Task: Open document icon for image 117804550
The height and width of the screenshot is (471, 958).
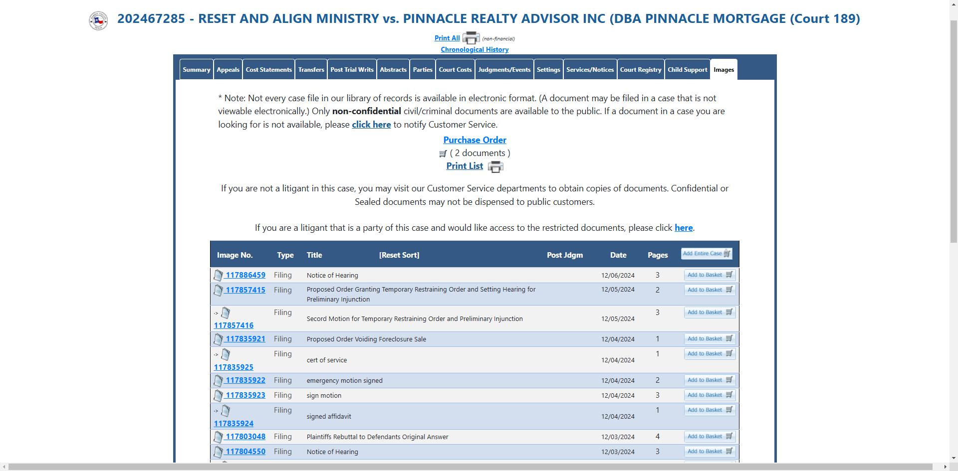Action: click(x=218, y=452)
